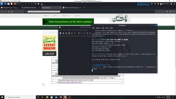Click the Sunday Magazine thumbnail
176x99 pixels.
(50, 43)
